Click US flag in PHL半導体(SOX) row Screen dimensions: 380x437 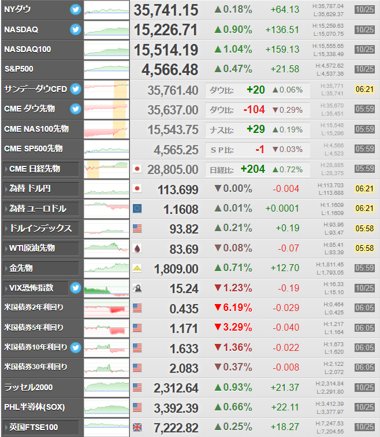(137, 408)
